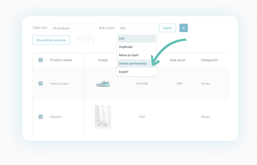The image size is (257, 165).
Task: Uncheck the select-all checkbox in the header
Action: [40, 60]
